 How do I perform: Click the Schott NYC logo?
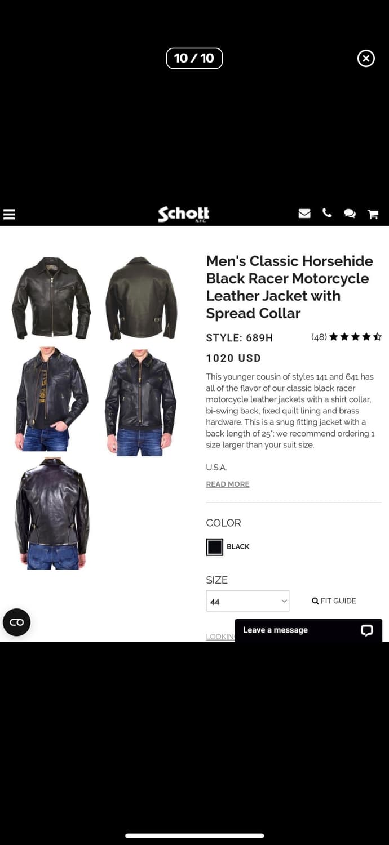pyautogui.click(x=184, y=214)
